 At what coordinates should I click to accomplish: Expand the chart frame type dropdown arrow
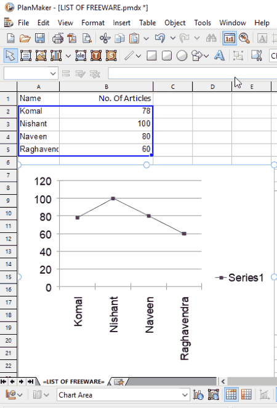tap(68, 55)
